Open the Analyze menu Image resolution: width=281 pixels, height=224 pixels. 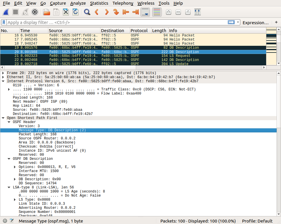78,3
